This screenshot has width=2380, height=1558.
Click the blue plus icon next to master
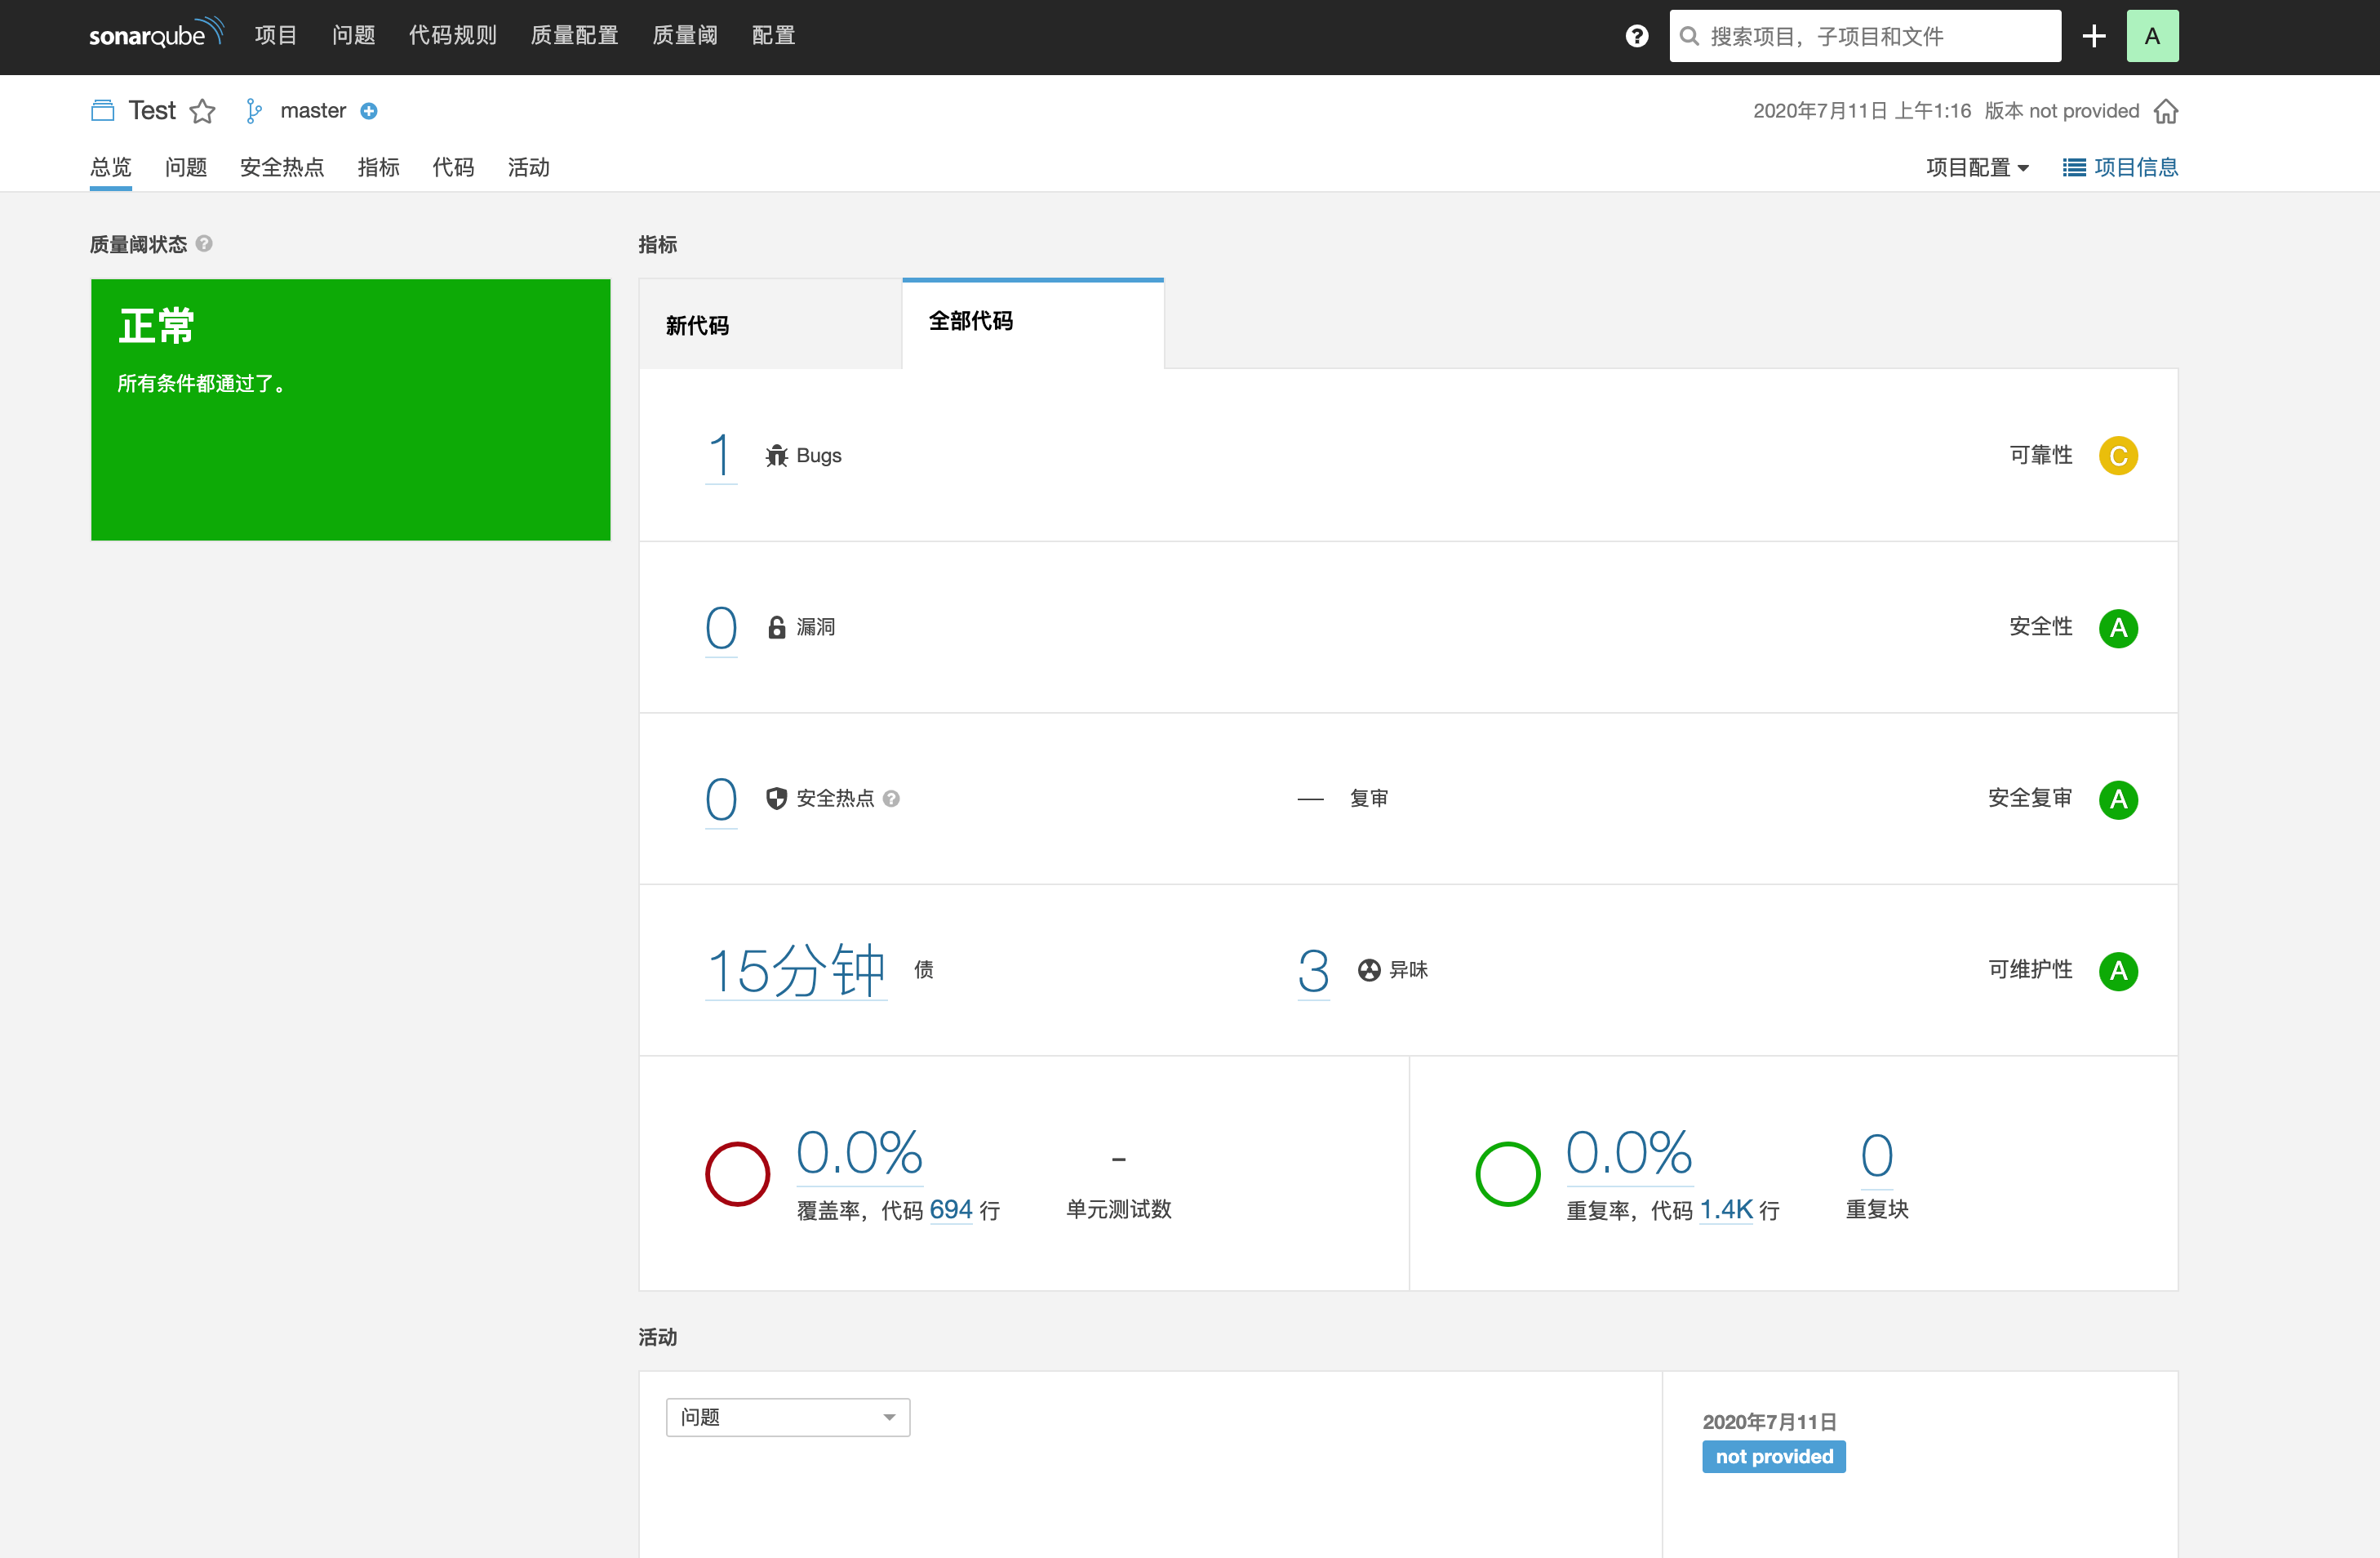tap(369, 111)
